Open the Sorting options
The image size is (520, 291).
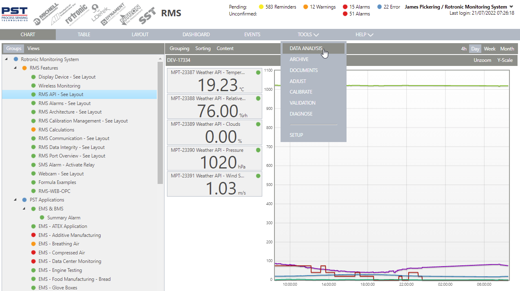click(x=203, y=48)
